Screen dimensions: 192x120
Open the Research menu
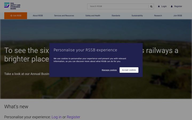[158, 16]
